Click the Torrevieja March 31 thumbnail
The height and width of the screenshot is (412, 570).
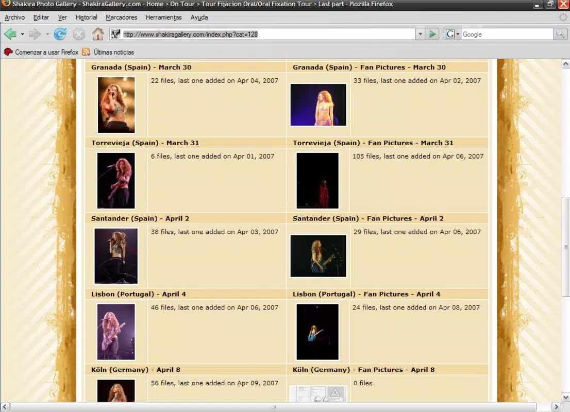click(x=116, y=180)
